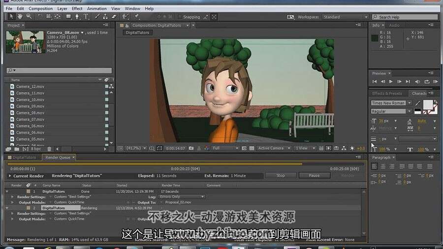Image resolution: width=443 pixels, height=249 pixels.
Task: Select the Brush tool
Action: [97, 17]
